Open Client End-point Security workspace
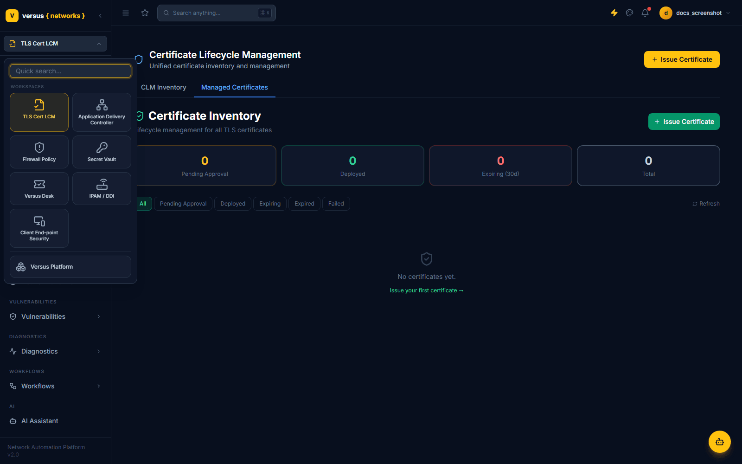This screenshot has width=742, height=464. (39, 228)
